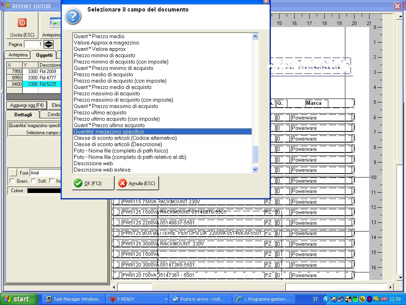Click the small button left of Font
The height and width of the screenshot is (305, 406).
[13, 172]
